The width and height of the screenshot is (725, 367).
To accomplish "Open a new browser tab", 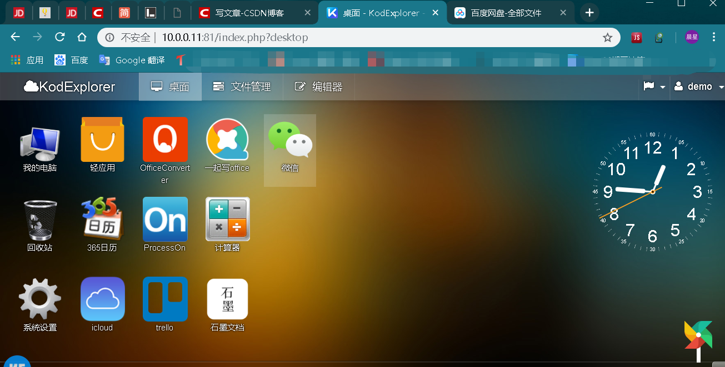I will [x=589, y=13].
